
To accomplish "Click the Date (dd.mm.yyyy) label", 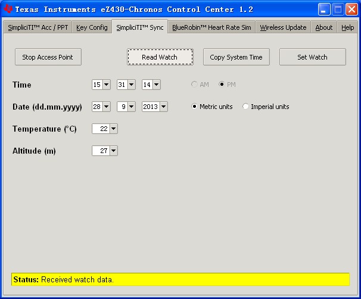I will pos(47,107).
